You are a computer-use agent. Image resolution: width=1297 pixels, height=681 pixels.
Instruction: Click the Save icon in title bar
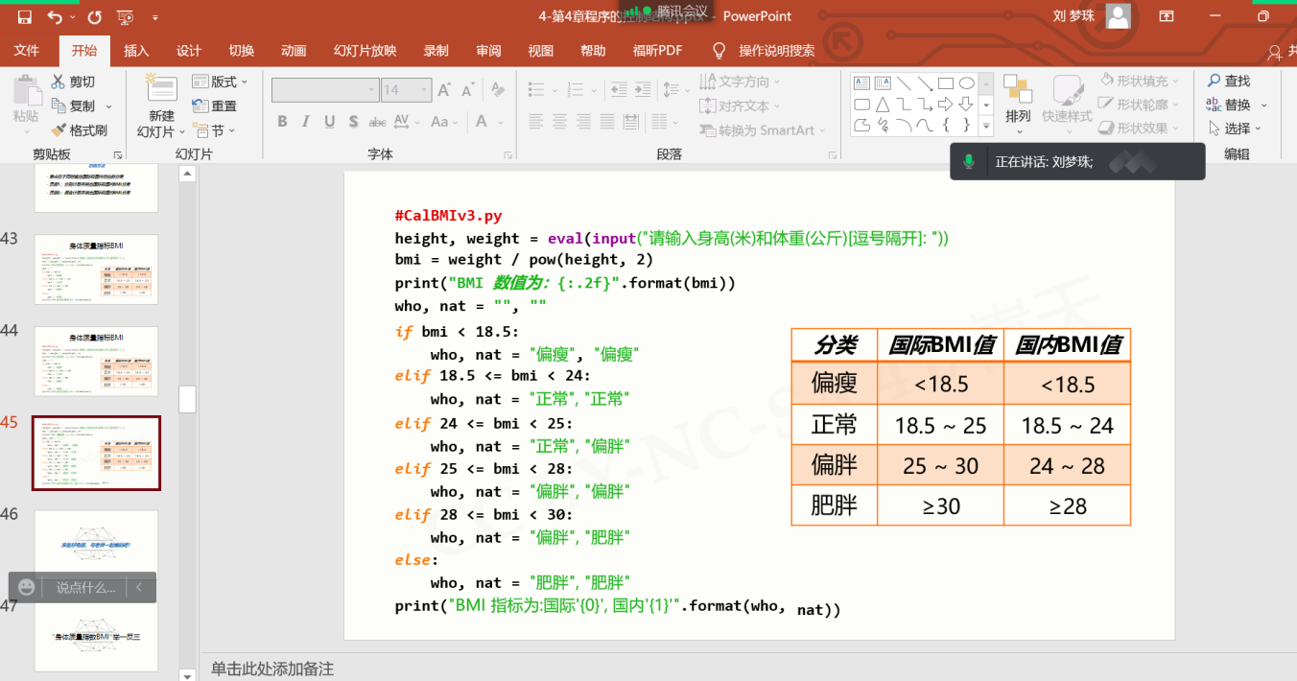pyautogui.click(x=25, y=17)
